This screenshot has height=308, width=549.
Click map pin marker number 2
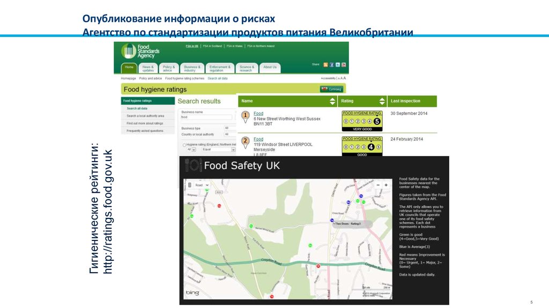[x=246, y=142]
